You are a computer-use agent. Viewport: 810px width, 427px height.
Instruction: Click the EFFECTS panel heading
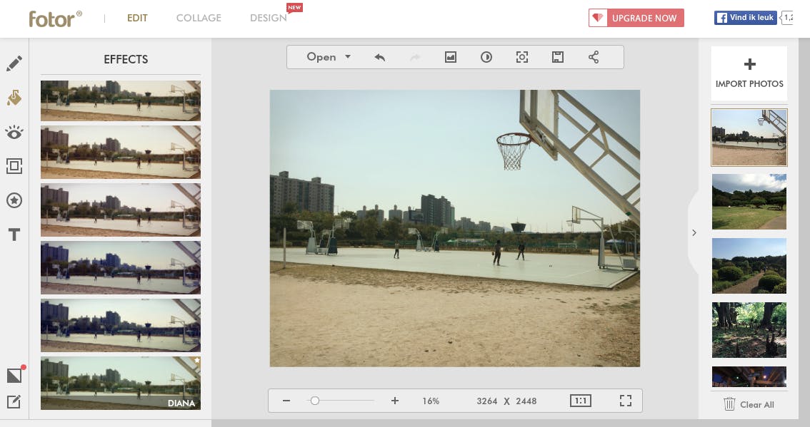point(126,59)
